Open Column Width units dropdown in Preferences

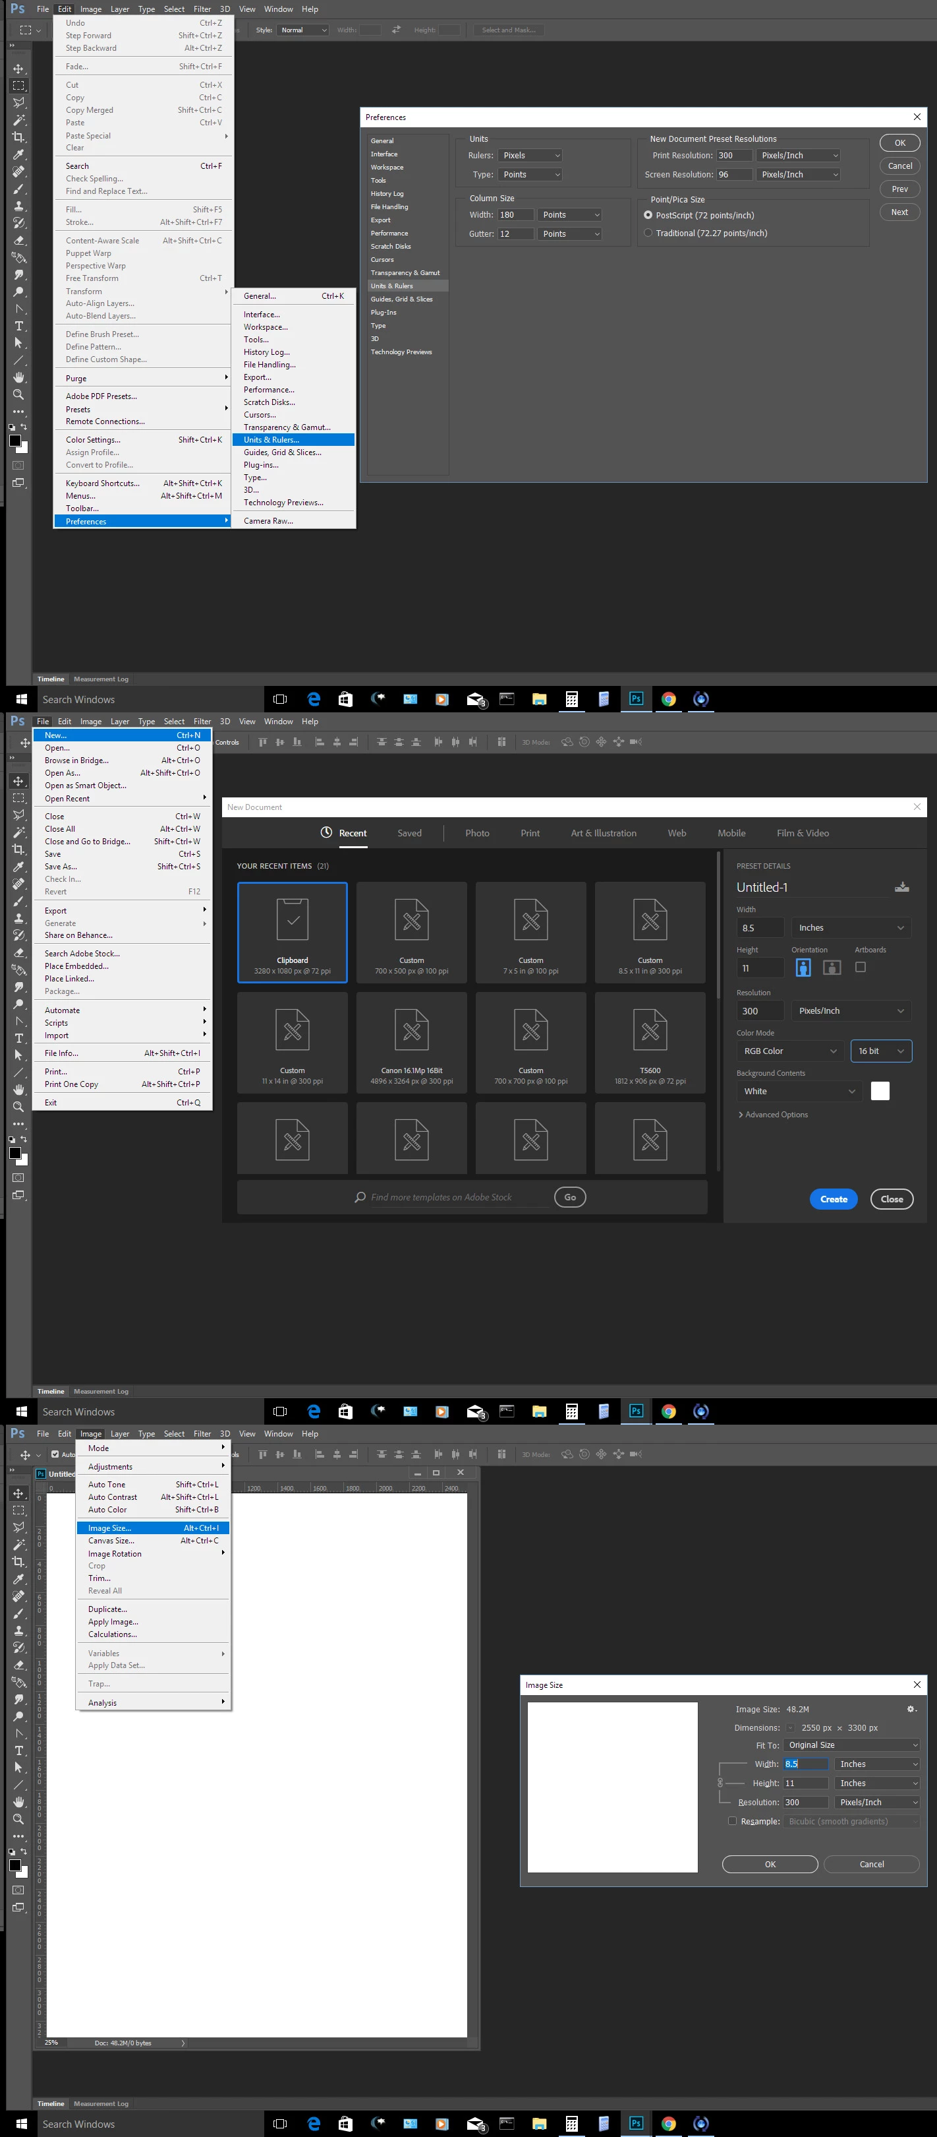click(570, 215)
